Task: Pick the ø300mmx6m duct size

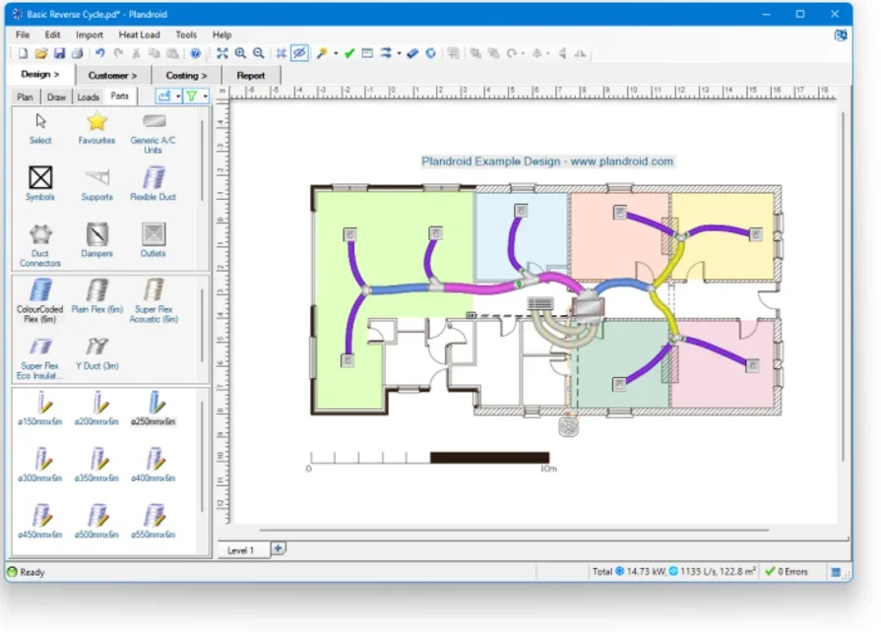Action: [40, 466]
